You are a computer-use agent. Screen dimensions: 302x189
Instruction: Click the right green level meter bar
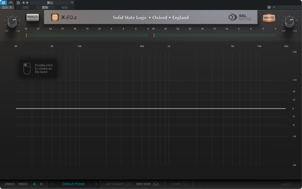215,35
